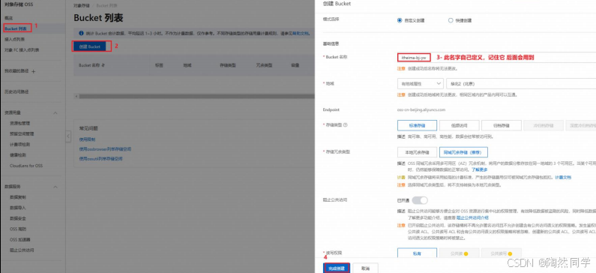This screenshot has height=273, width=596.
Task: Open the 华北2（北京） region dropdown
Action: (x=521, y=84)
